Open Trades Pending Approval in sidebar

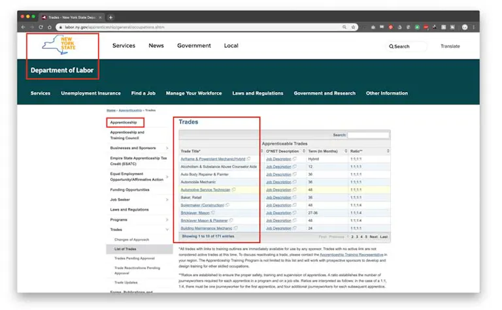(134, 258)
